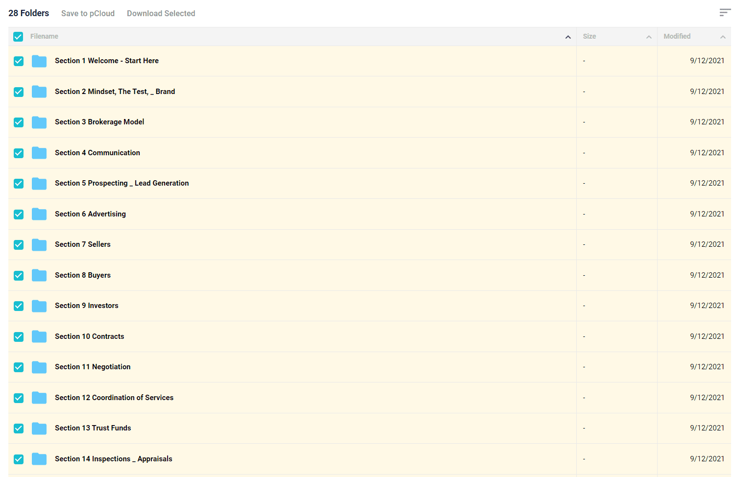Uncheck Section 1 Welcome checkbox

[x=19, y=61]
